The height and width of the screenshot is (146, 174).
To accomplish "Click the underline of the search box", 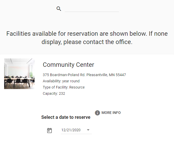I will click(x=92, y=12).
